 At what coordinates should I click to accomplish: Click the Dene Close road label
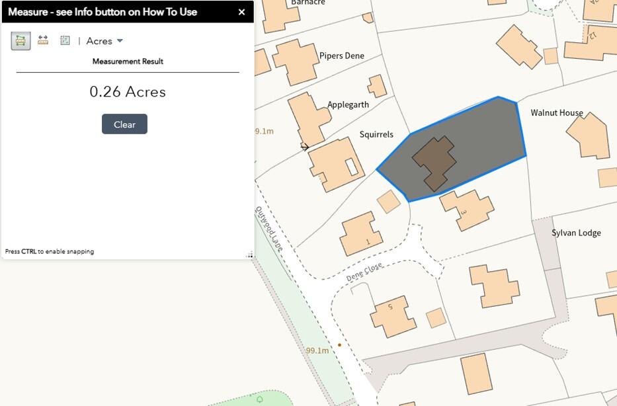tap(364, 272)
